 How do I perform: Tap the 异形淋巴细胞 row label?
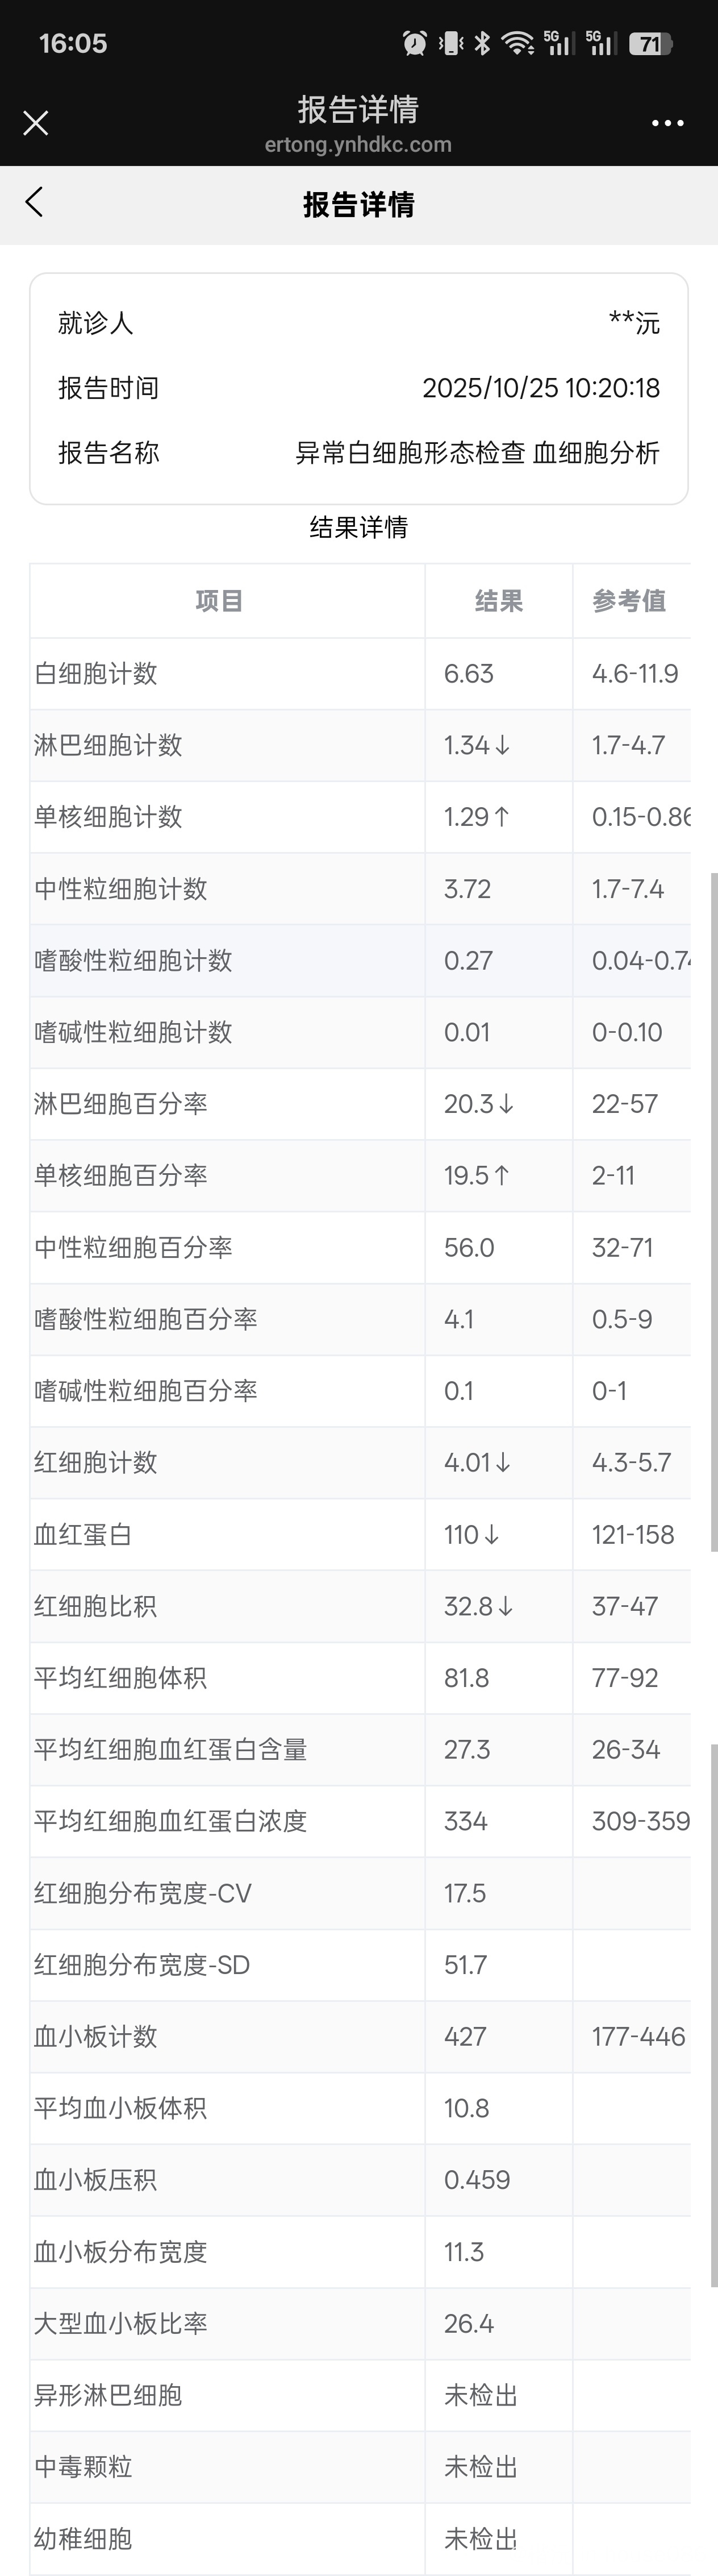click(x=108, y=2396)
